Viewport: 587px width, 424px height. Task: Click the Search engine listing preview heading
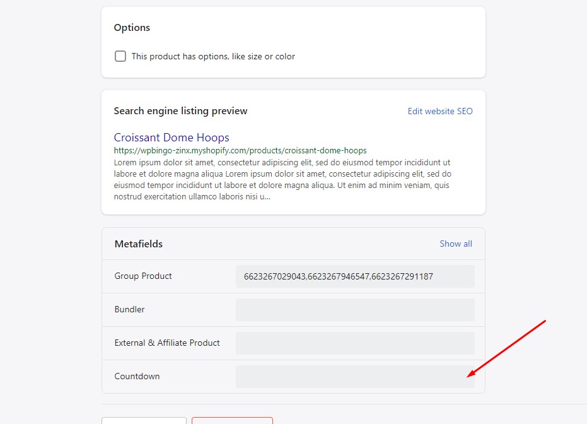[180, 111]
